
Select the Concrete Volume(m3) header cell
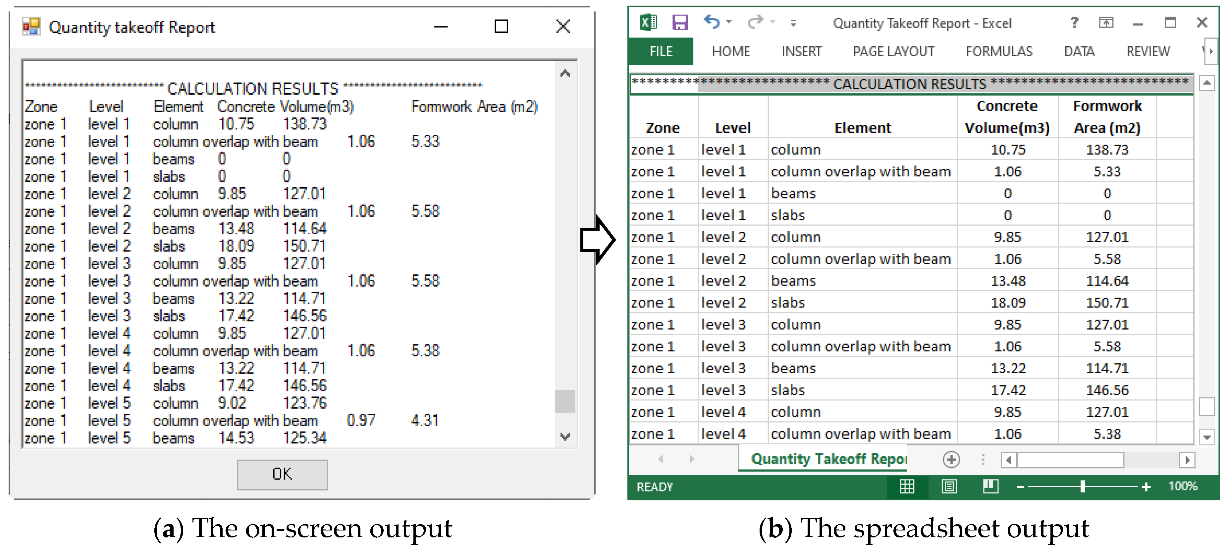coord(1007,116)
